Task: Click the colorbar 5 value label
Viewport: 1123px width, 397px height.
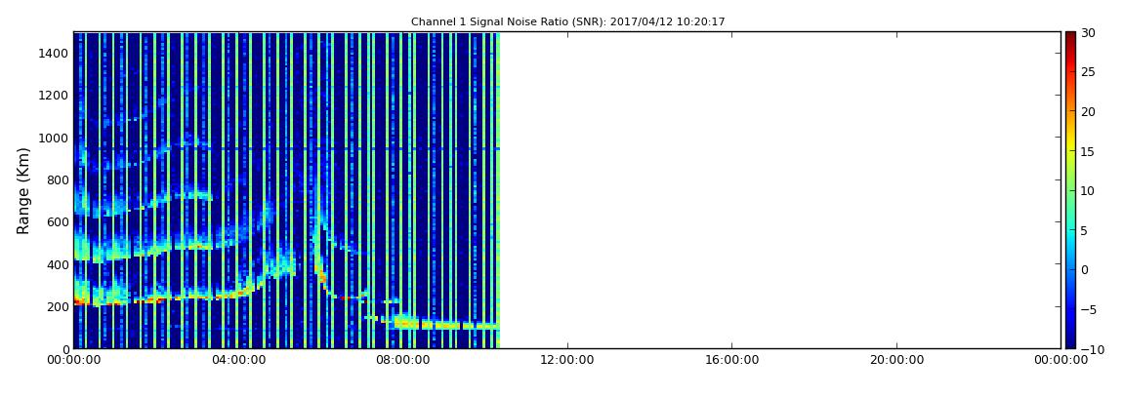Action: click(1085, 230)
